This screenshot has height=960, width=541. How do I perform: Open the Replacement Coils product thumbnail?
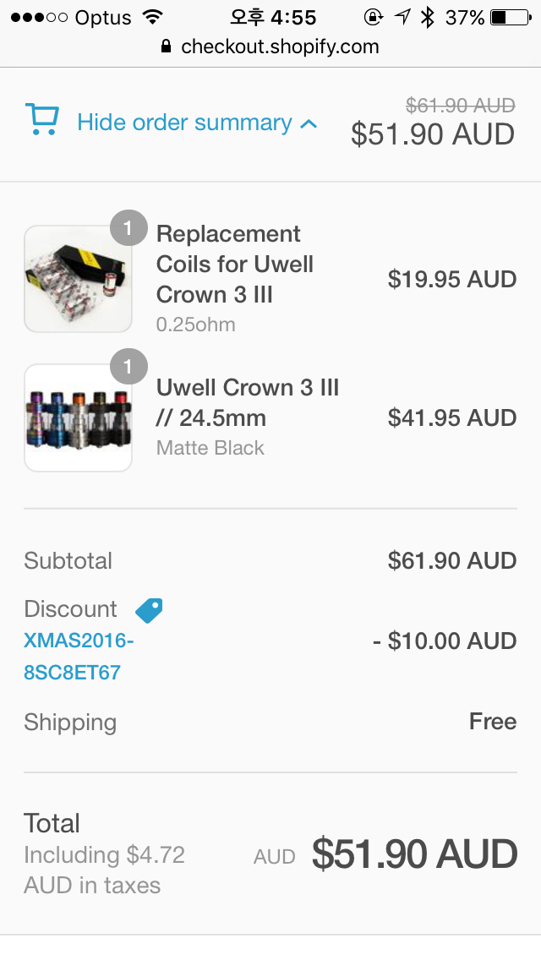(78, 279)
